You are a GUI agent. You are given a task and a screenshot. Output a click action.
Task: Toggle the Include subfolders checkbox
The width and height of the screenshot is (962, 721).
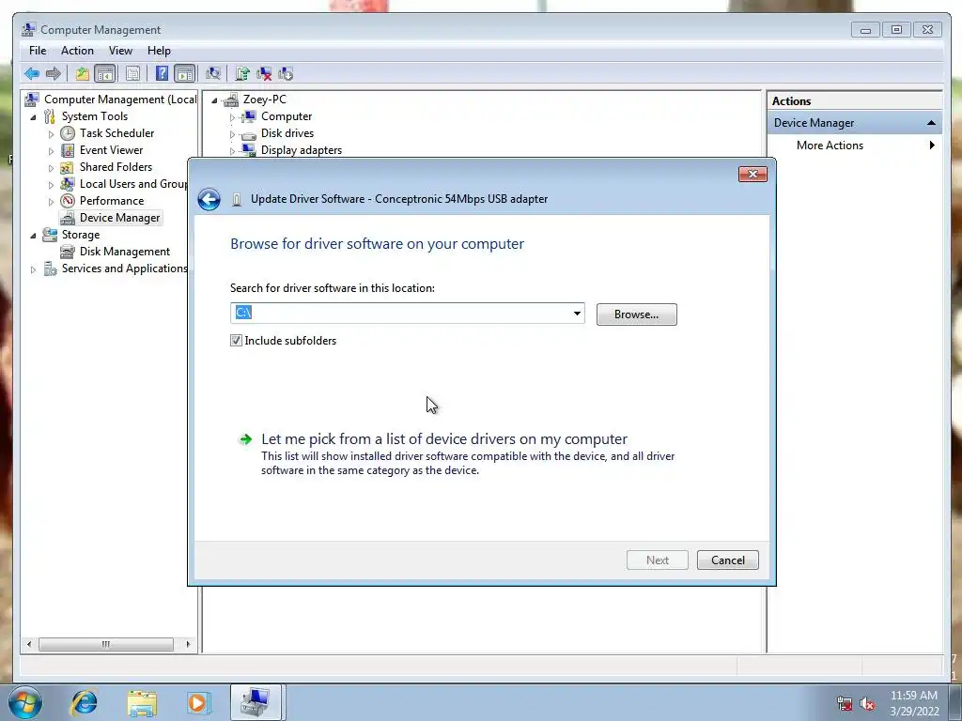(x=236, y=340)
